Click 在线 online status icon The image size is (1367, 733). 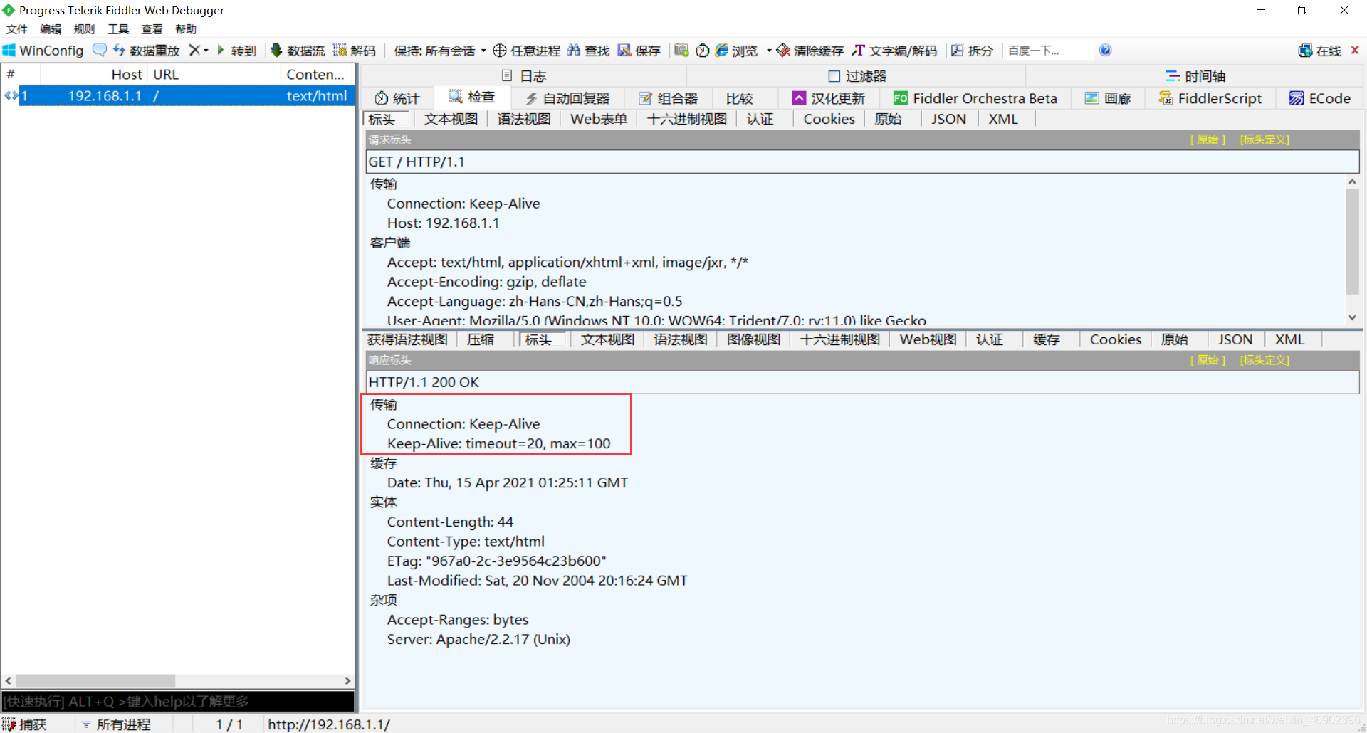click(1319, 51)
